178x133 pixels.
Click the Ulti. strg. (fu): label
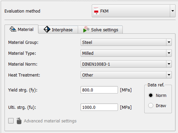pyautogui.click(x=22, y=107)
